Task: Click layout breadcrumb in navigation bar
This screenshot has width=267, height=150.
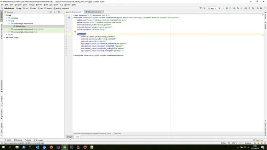Action: [48, 8]
